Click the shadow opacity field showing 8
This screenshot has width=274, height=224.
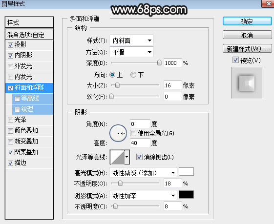(172, 206)
